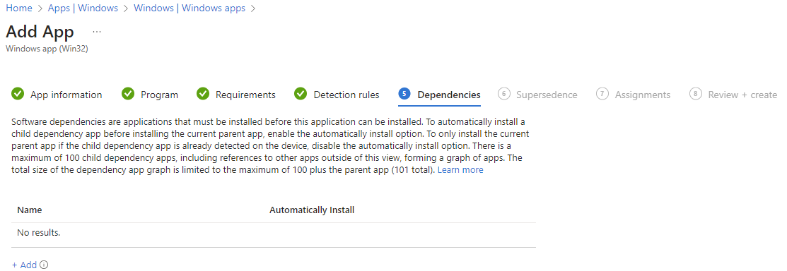
Task: Open the Windows | Windows apps breadcrumb
Action: (x=190, y=8)
